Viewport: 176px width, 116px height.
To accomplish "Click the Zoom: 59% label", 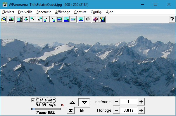I will 45,112.
